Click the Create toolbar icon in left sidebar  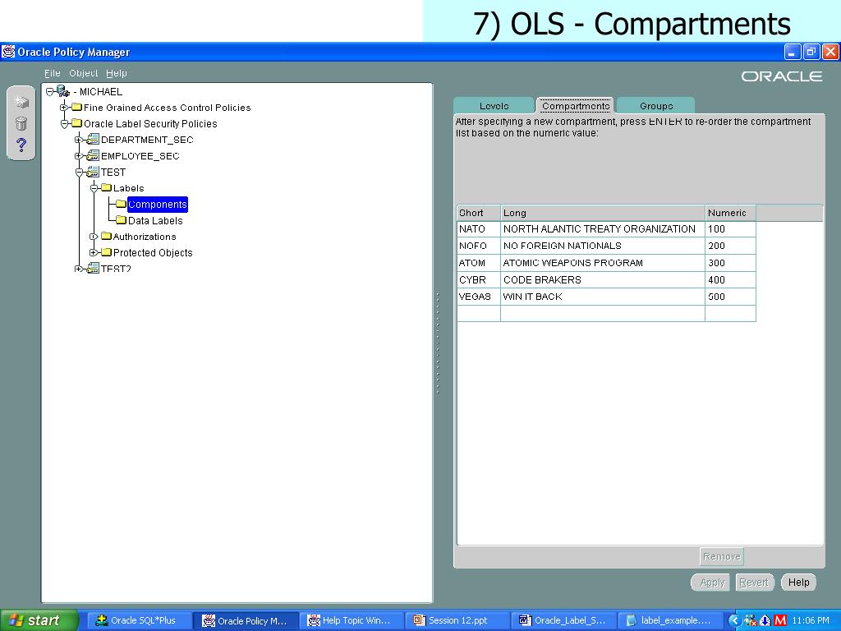click(21, 101)
